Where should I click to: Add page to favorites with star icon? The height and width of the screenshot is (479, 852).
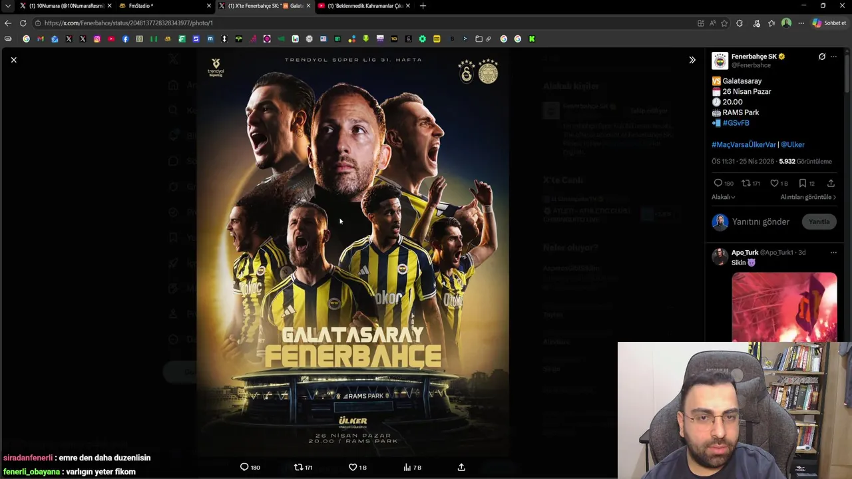point(724,23)
